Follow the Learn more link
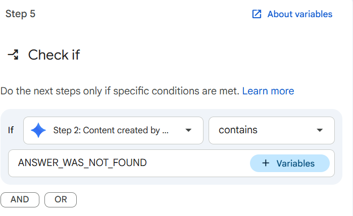This screenshot has height=216, width=353. click(268, 91)
